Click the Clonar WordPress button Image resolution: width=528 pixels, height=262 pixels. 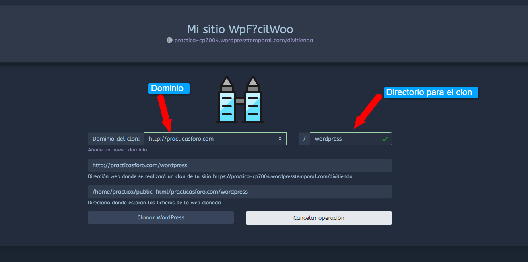[161, 217]
